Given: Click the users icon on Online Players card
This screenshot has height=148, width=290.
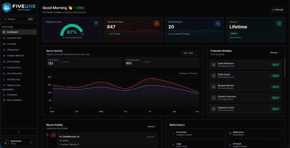Looking at the screenshot, I should (x=218, y=23).
